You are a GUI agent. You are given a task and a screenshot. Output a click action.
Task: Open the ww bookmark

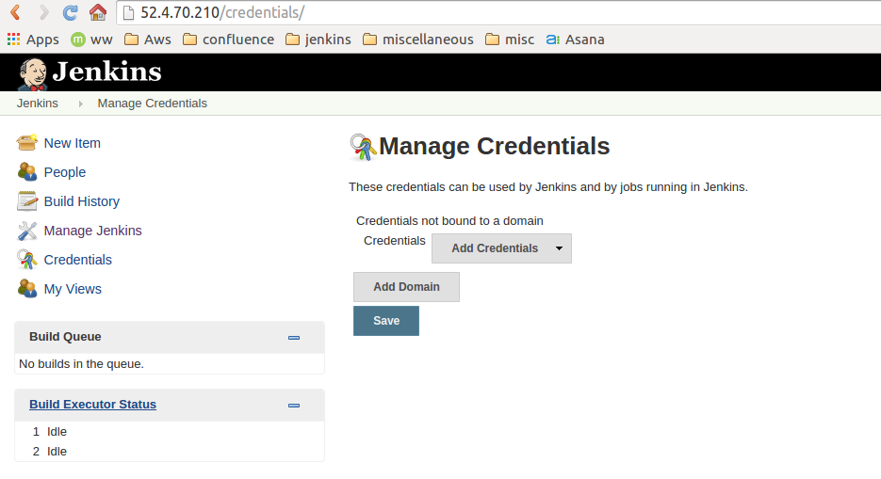pos(91,40)
